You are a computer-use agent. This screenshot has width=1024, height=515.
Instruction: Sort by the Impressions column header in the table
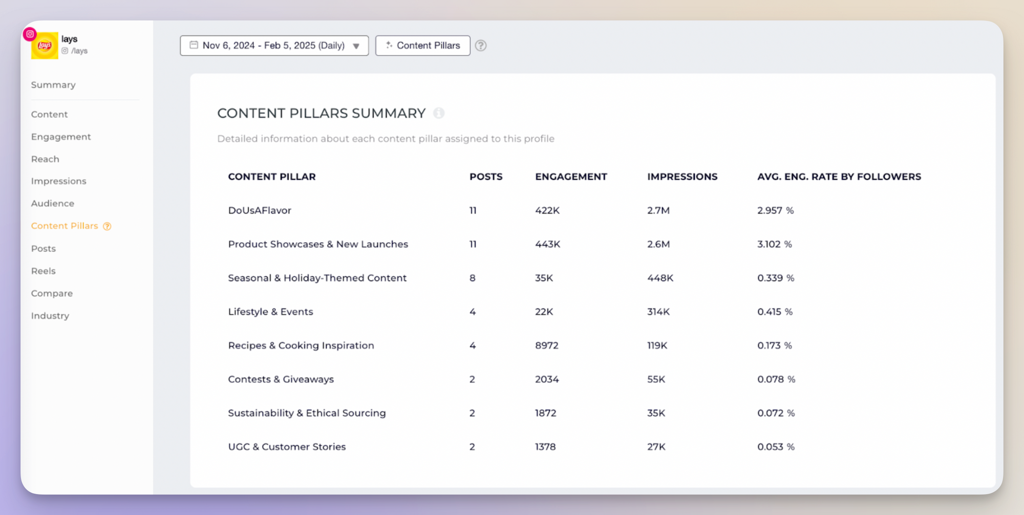tap(682, 177)
